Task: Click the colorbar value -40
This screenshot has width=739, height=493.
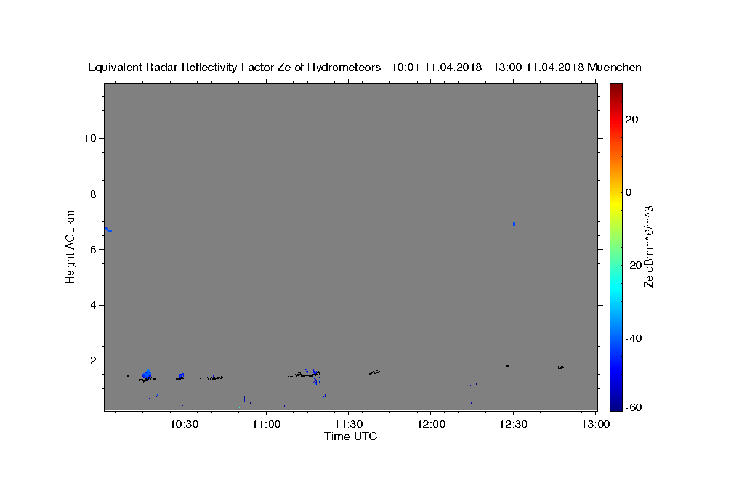Action: 634,338
